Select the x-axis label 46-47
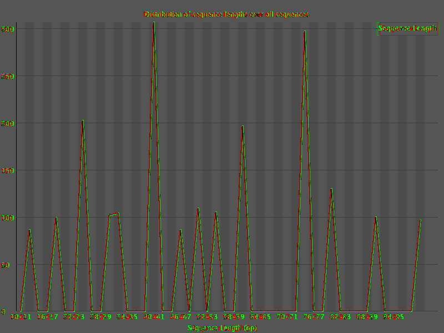The image size is (444, 333). [x=180, y=316]
